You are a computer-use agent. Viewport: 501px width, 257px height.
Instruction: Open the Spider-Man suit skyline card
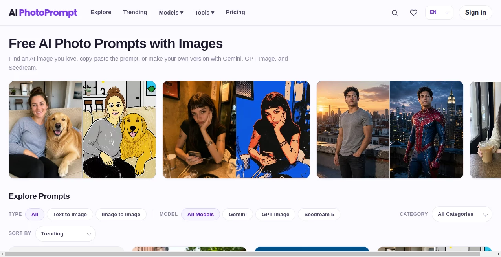coord(390,130)
